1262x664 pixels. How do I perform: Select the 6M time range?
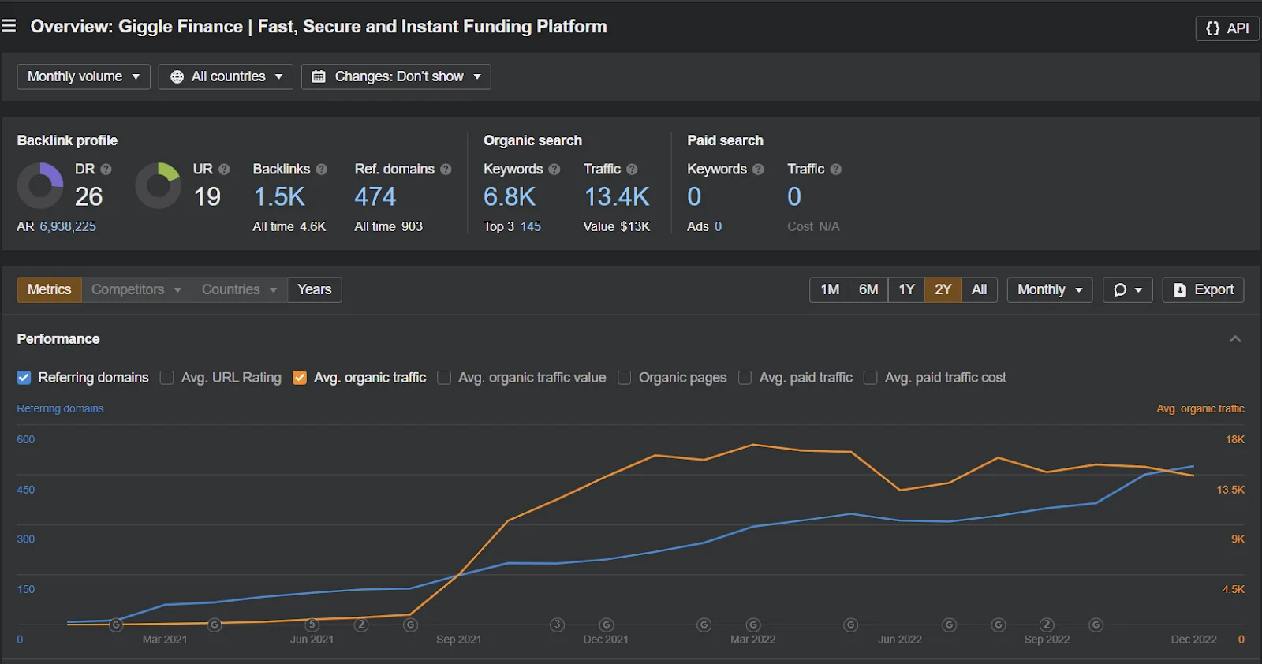point(868,289)
